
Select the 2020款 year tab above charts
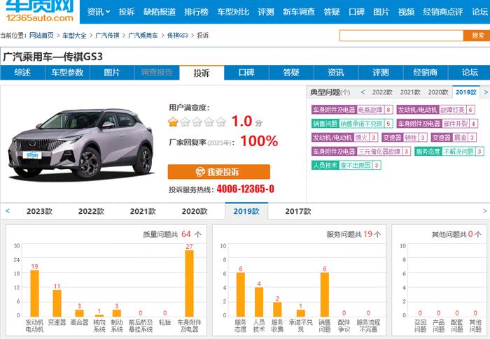point(195,211)
